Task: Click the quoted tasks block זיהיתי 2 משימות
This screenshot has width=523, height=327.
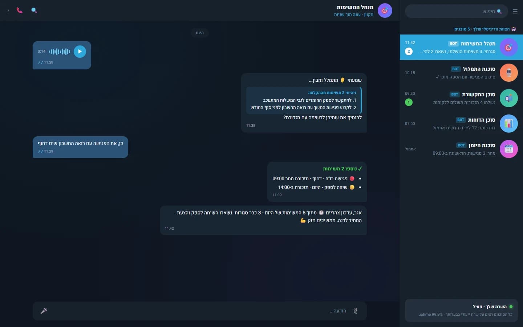Action: (x=304, y=100)
